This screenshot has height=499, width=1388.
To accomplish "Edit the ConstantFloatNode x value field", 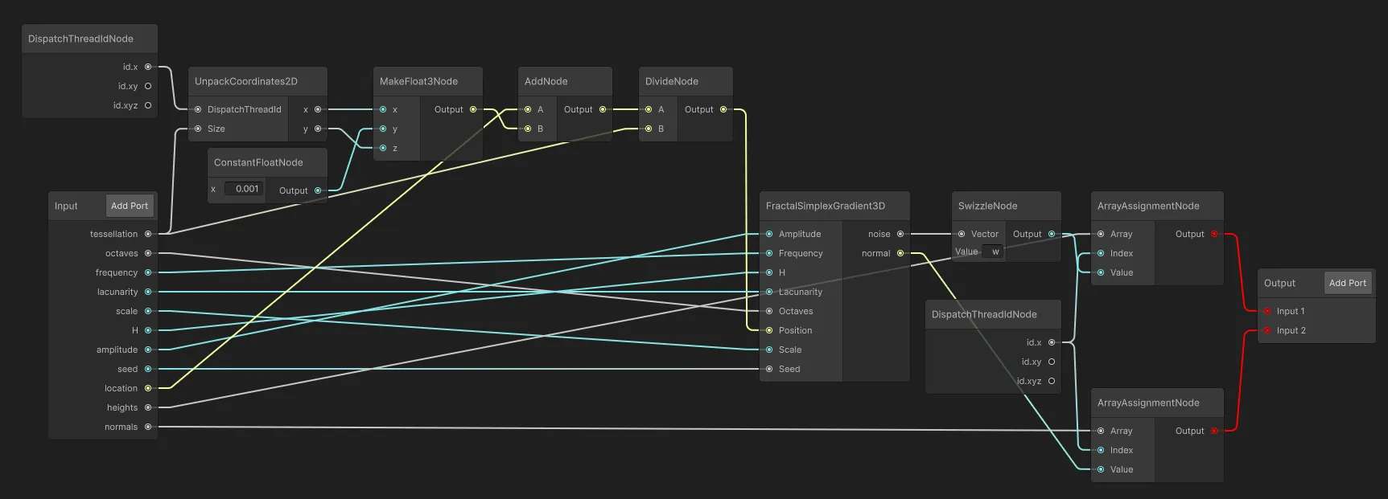I will 245,189.
